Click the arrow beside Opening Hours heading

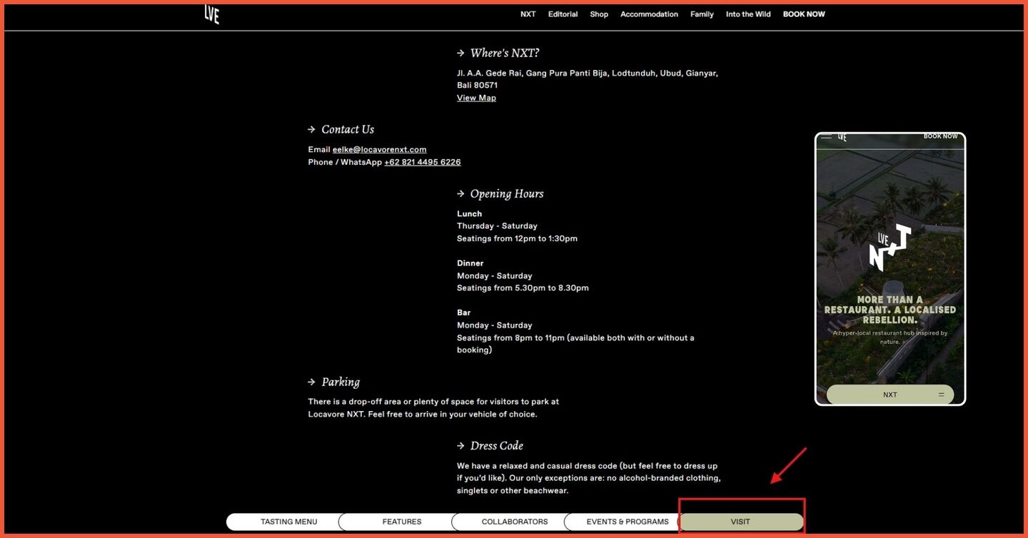(x=460, y=193)
